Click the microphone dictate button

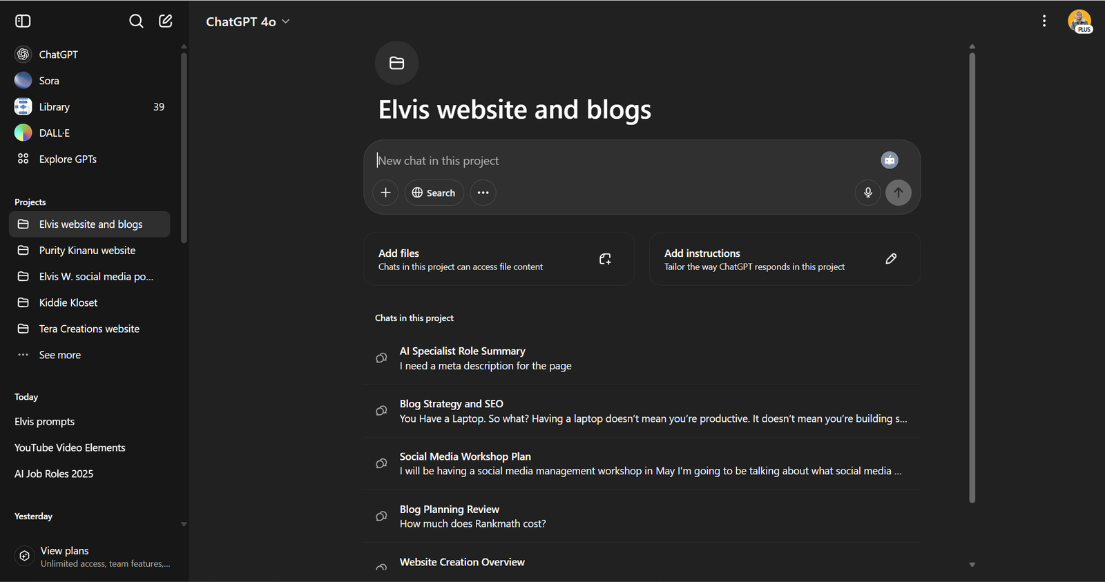point(868,193)
